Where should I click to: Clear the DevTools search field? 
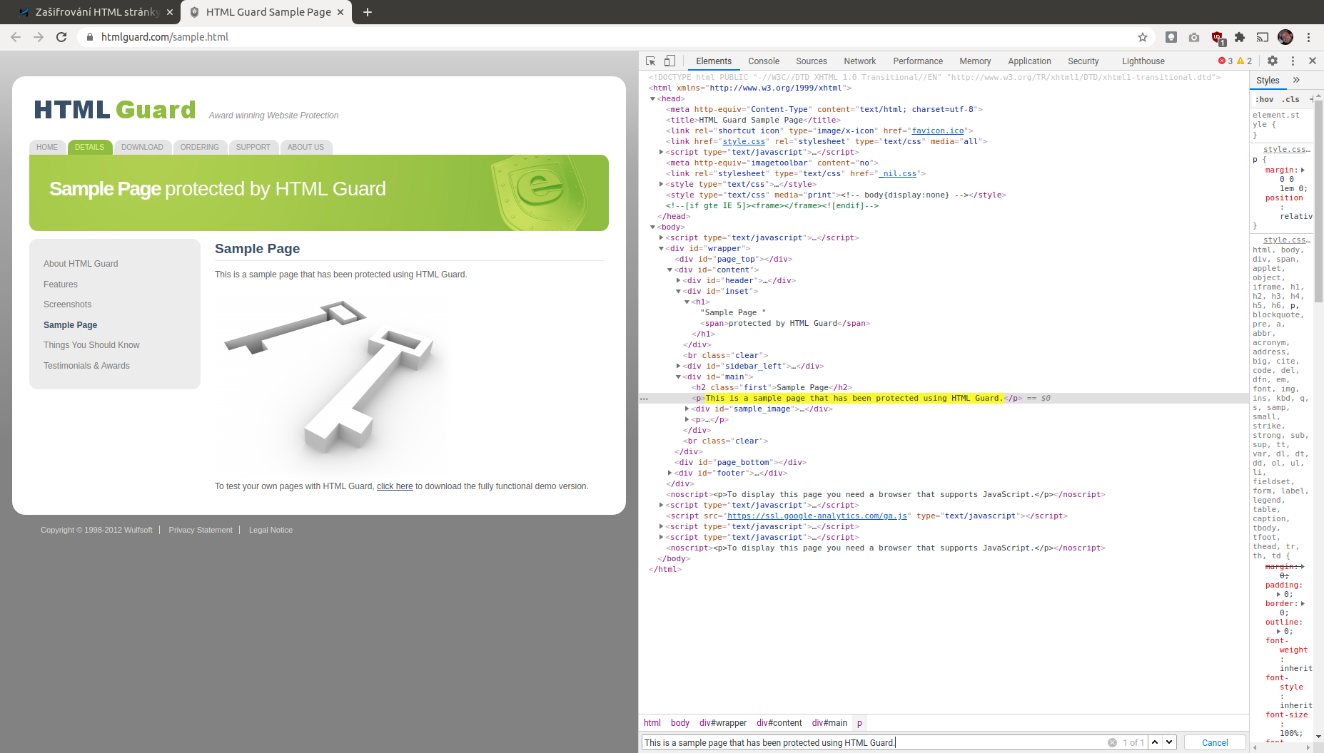tap(1112, 742)
